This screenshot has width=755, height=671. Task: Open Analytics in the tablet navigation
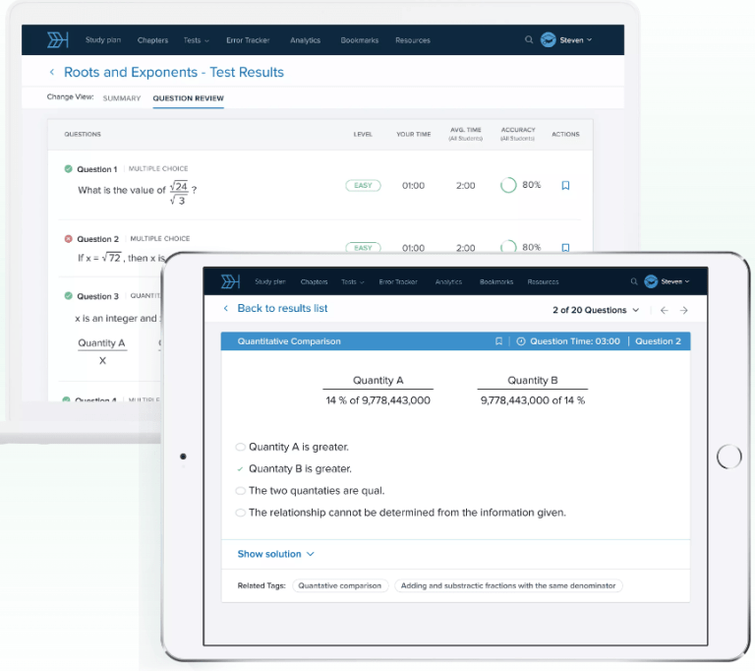448,282
